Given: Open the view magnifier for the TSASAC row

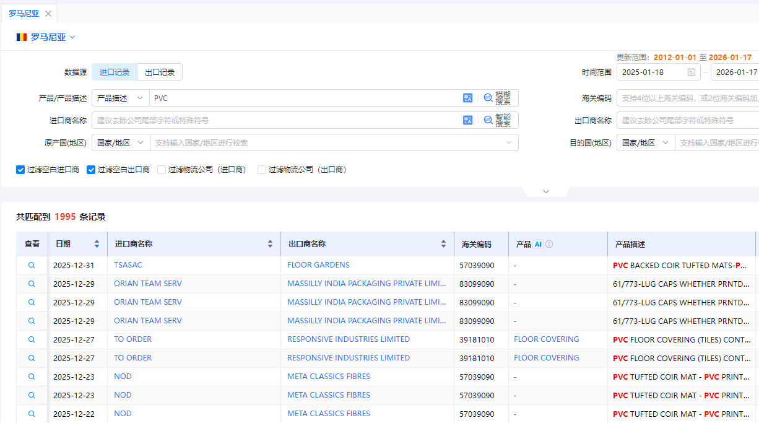Looking at the screenshot, I should click(32, 265).
